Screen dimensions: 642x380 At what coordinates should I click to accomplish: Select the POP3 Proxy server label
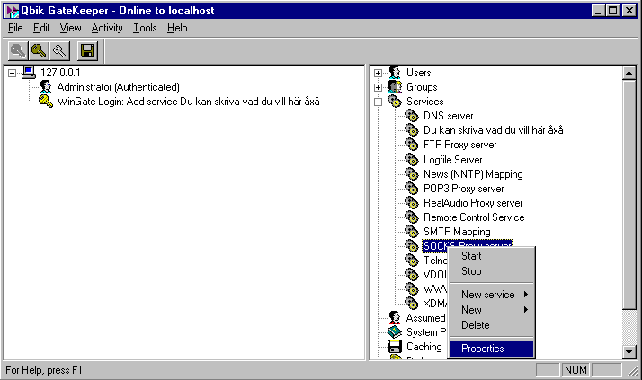[463, 188]
